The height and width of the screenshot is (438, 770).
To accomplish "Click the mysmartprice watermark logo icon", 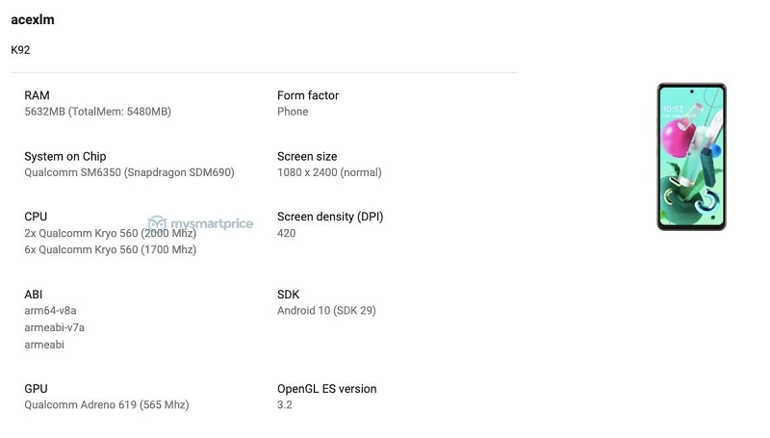I will pyautogui.click(x=158, y=223).
